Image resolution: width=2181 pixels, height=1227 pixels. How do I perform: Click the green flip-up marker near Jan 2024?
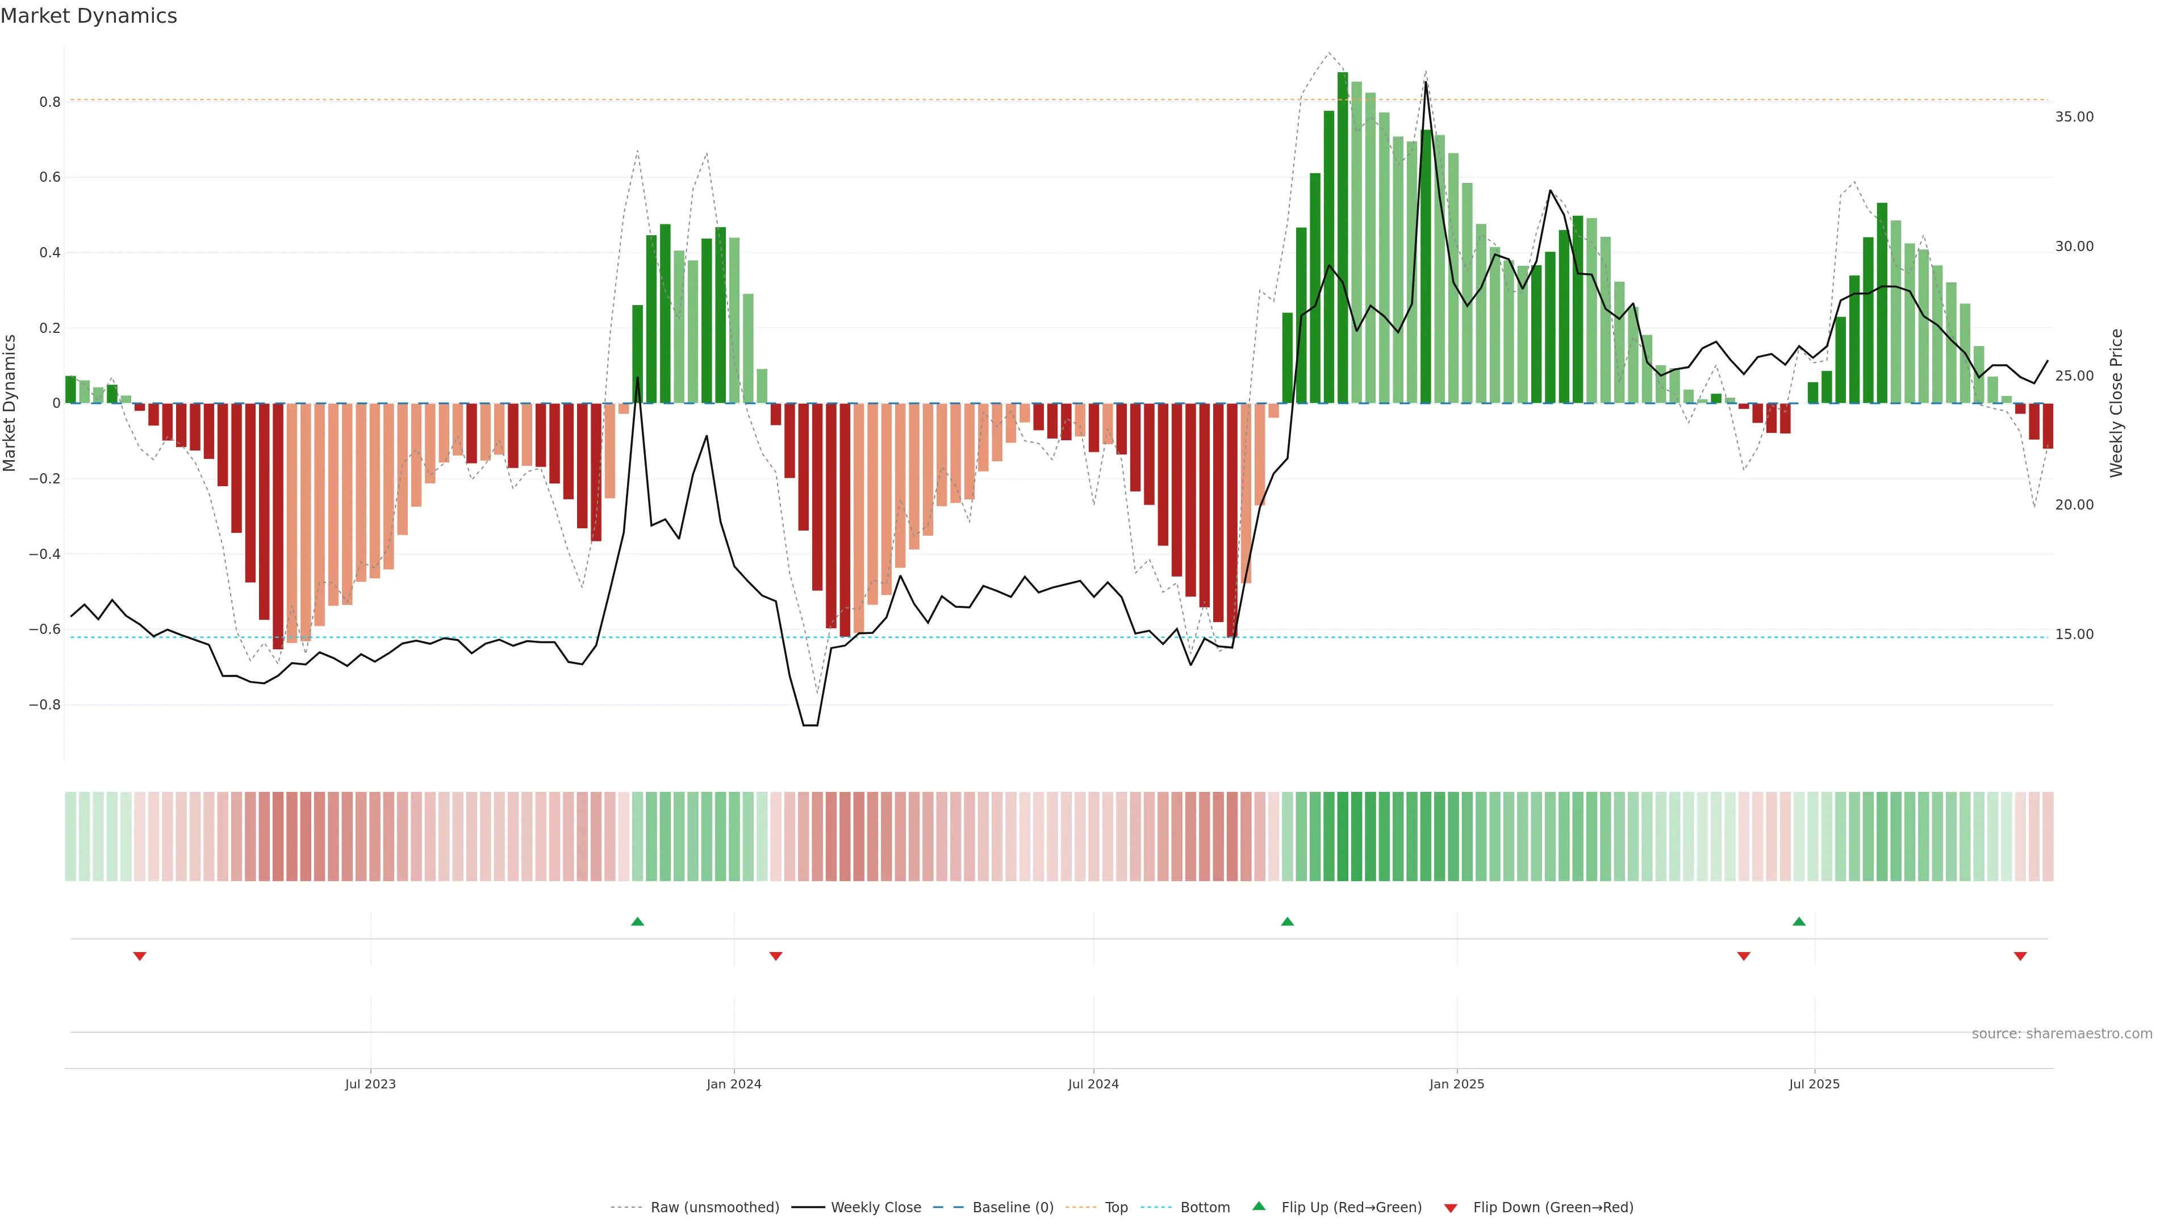tap(637, 921)
